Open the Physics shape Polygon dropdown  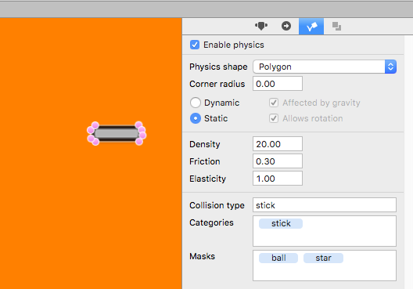[325, 67]
